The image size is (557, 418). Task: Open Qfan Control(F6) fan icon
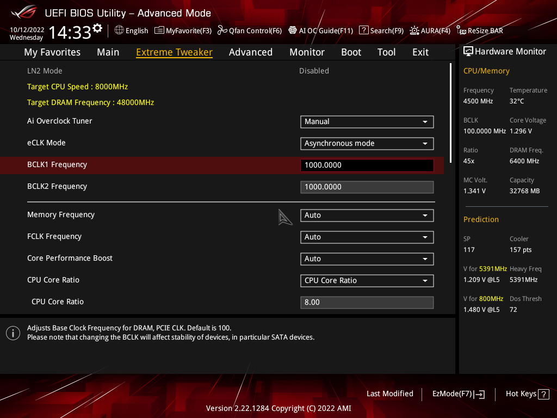pyautogui.click(x=222, y=30)
